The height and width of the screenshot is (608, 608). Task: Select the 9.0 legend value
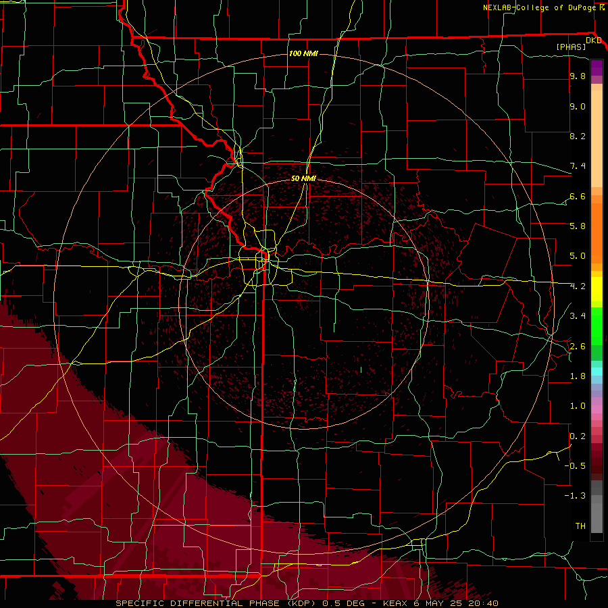pyautogui.click(x=578, y=107)
